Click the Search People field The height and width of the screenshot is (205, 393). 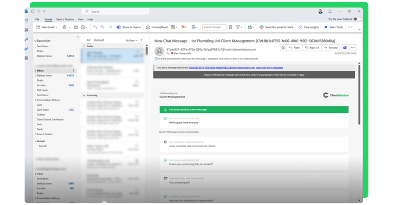point(214,27)
